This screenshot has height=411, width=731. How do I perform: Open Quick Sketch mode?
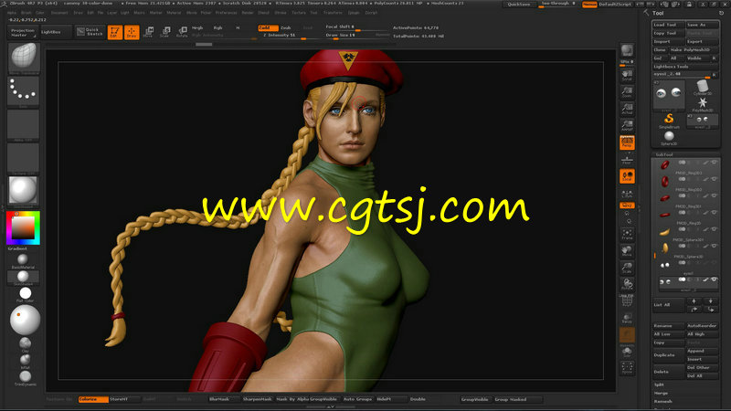pyautogui.click(x=90, y=32)
